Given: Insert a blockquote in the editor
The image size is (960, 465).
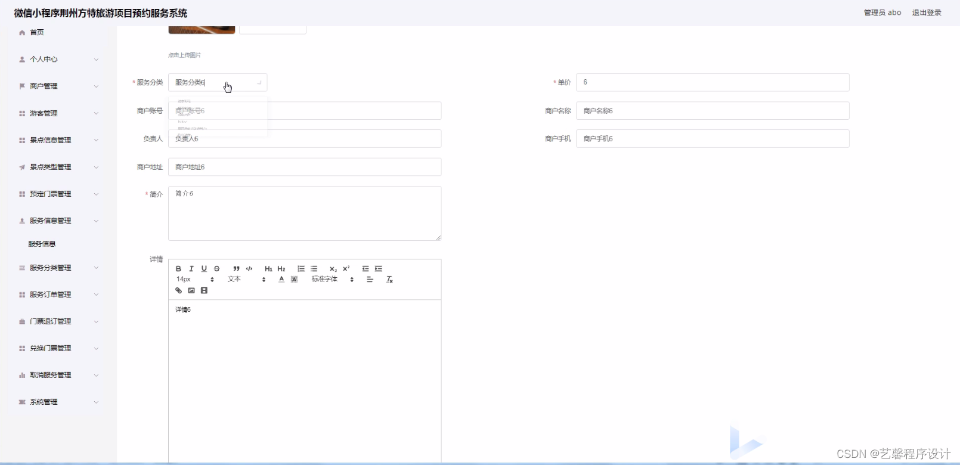Looking at the screenshot, I should point(236,269).
